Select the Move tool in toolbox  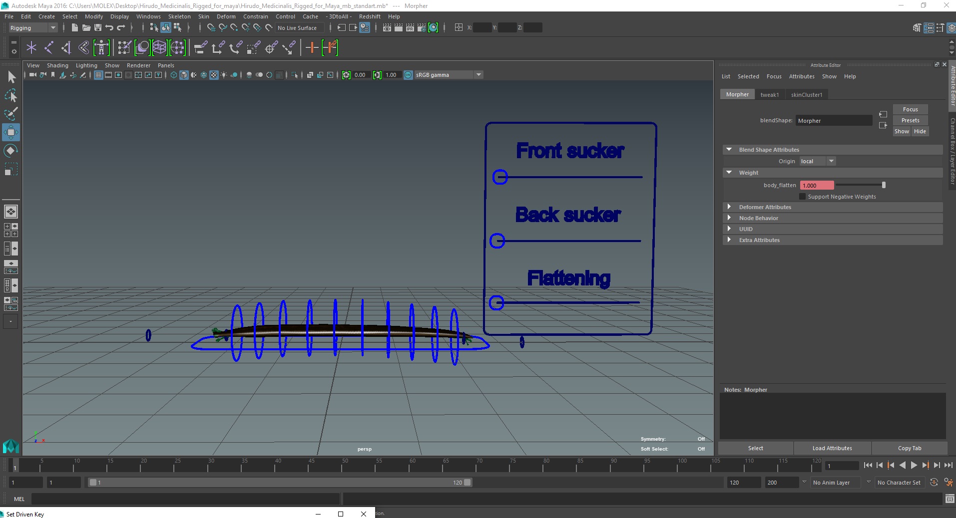point(11,132)
